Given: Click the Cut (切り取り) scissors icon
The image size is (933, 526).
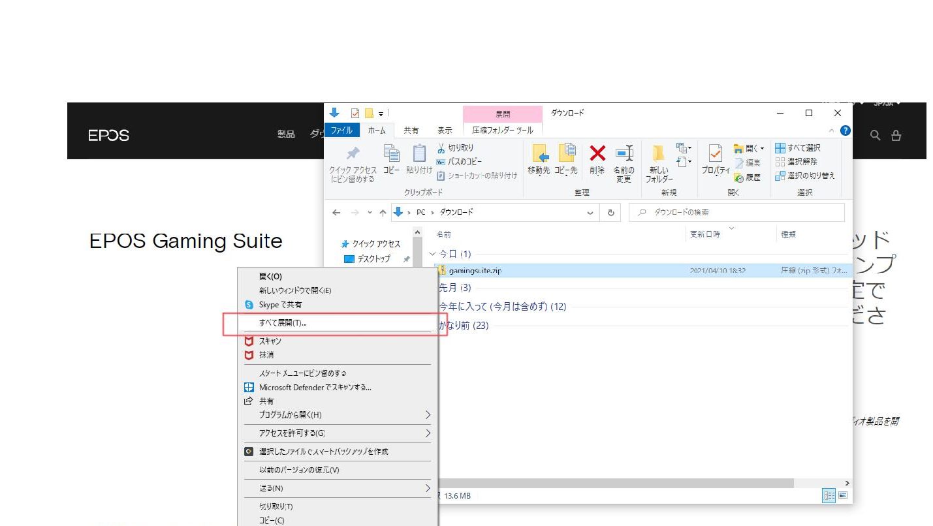Looking at the screenshot, I should [441, 148].
